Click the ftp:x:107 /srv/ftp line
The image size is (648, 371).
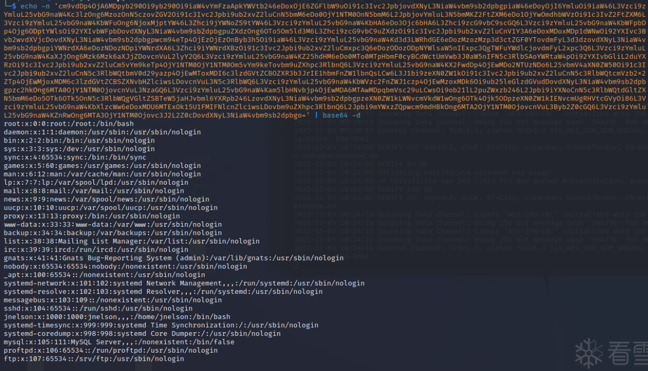tap(93, 359)
